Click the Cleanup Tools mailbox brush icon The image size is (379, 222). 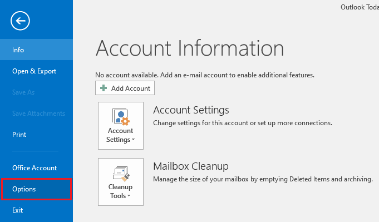pos(121,174)
